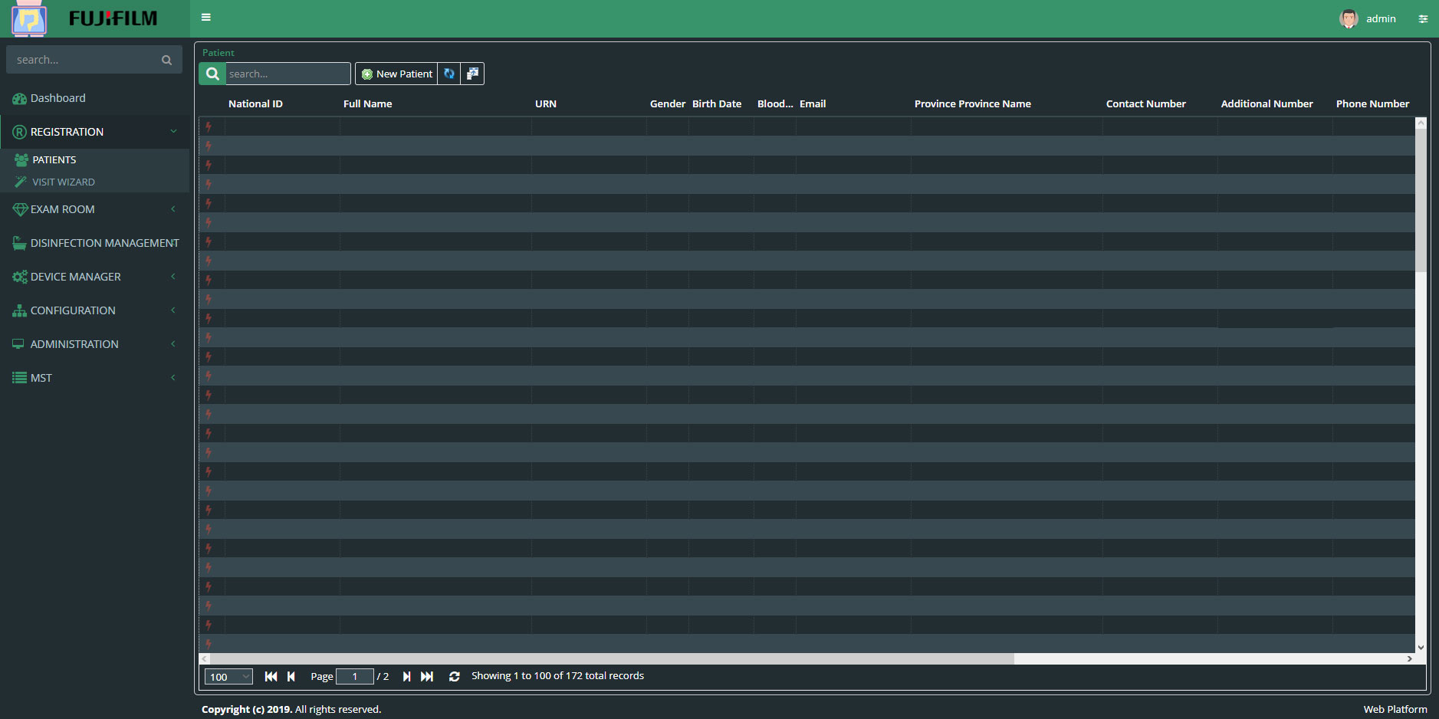The height and width of the screenshot is (719, 1439).
Task: Open settings sliders icon next to admin
Action: [1423, 19]
